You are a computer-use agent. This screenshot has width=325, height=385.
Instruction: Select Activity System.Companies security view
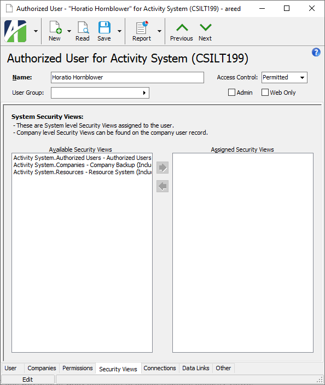tap(82, 165)
